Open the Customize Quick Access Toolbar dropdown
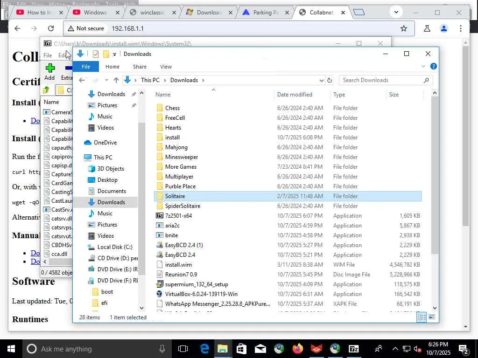The image size is (478, 358). 114,55
